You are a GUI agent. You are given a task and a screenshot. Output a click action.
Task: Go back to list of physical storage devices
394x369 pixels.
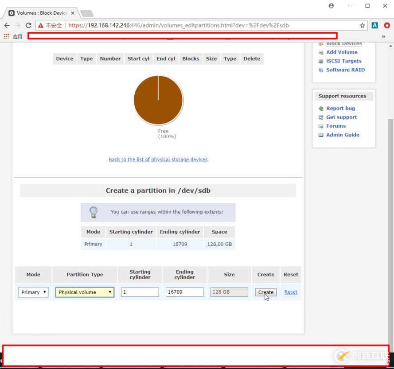(x=158, y=159)
